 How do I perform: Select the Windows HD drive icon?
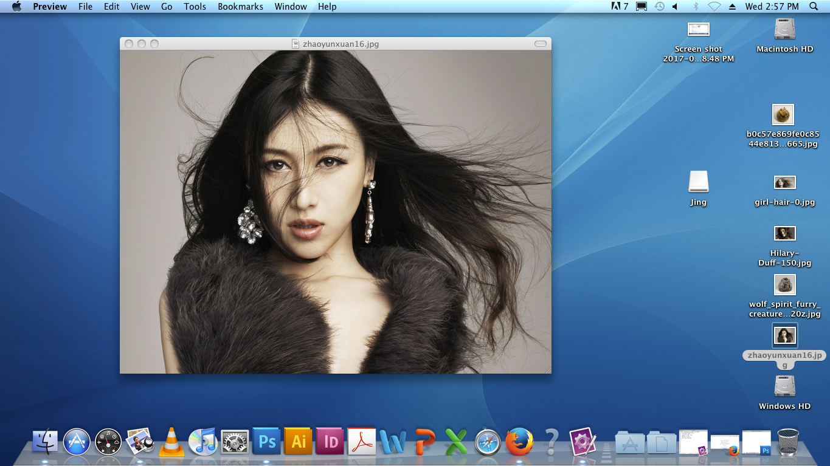[x=785, y=386]
